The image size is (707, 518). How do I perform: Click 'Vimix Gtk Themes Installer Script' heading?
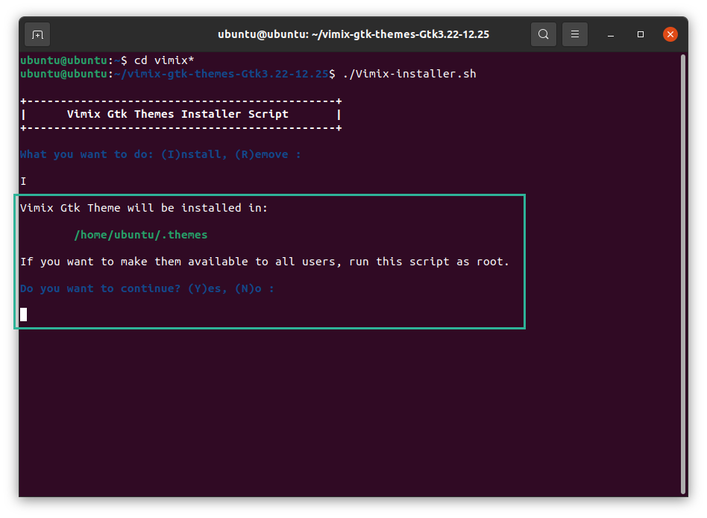point(177,114)
